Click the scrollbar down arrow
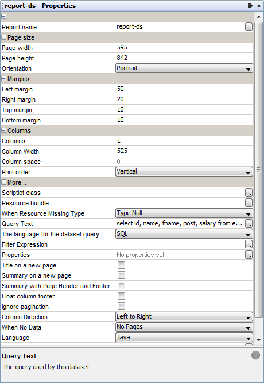The image size is (264, 383). (x=259, y=340)
